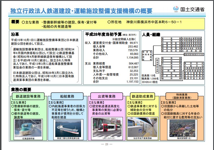Click the 業務の概要 section heading

click(x=21, y=89)
